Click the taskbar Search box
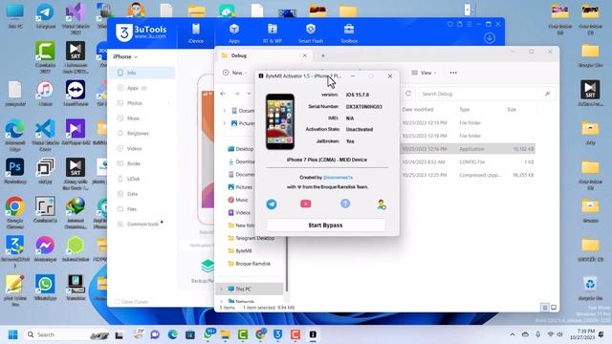The image size is (612, 344). coord(66,334)
